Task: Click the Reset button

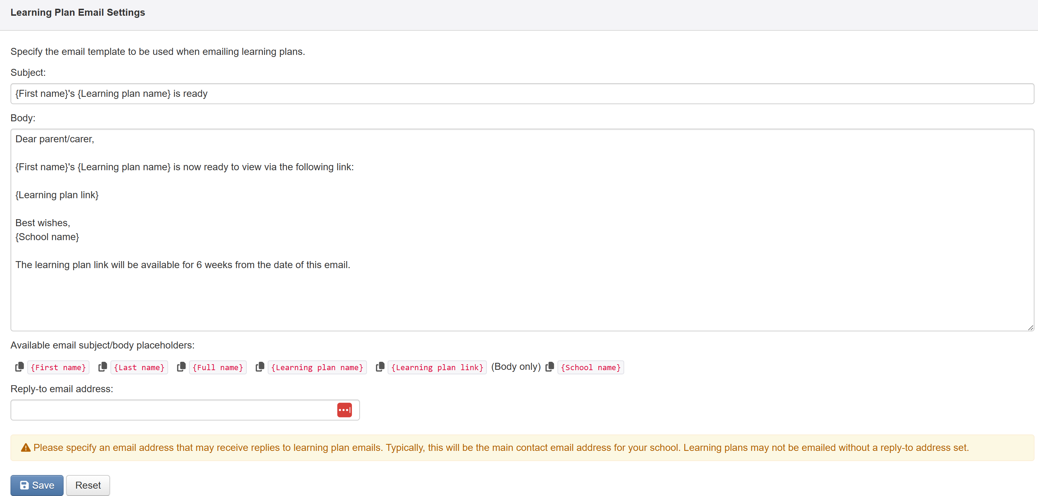Action: [x=88, y=485]
